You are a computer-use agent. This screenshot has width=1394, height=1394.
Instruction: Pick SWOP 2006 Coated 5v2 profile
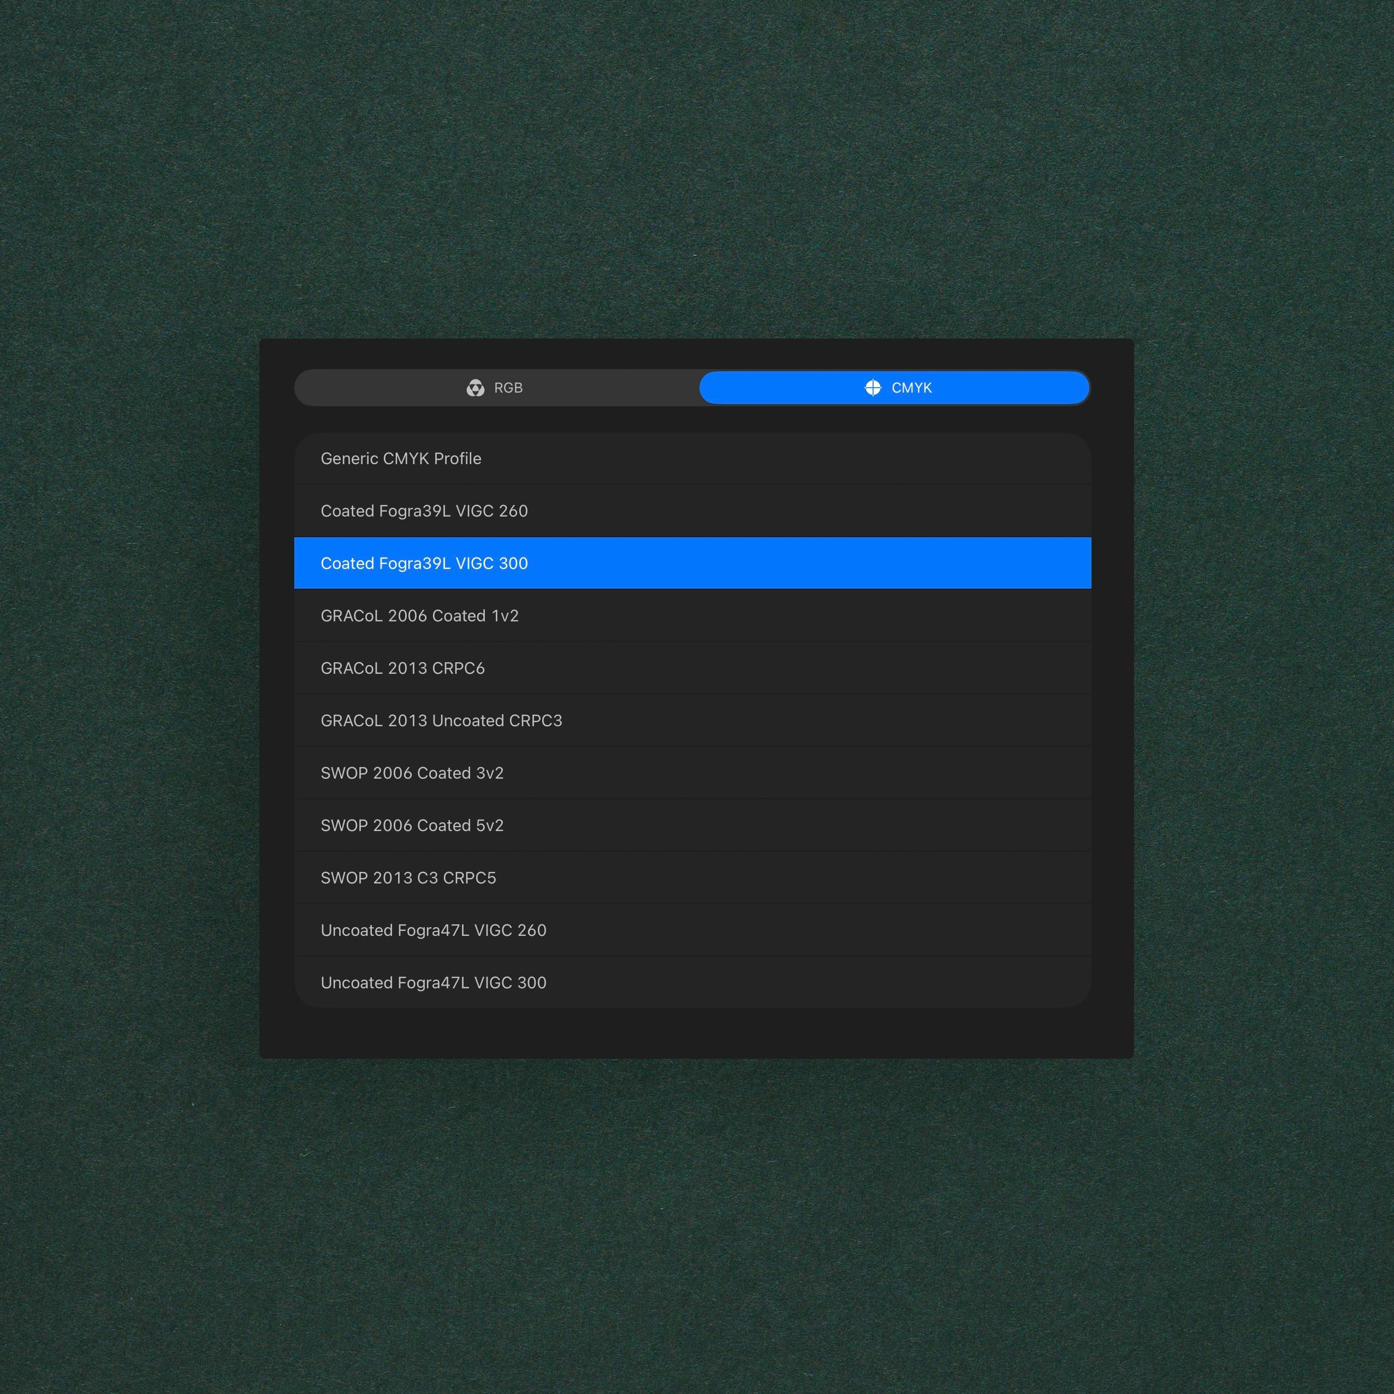(411, 826)
